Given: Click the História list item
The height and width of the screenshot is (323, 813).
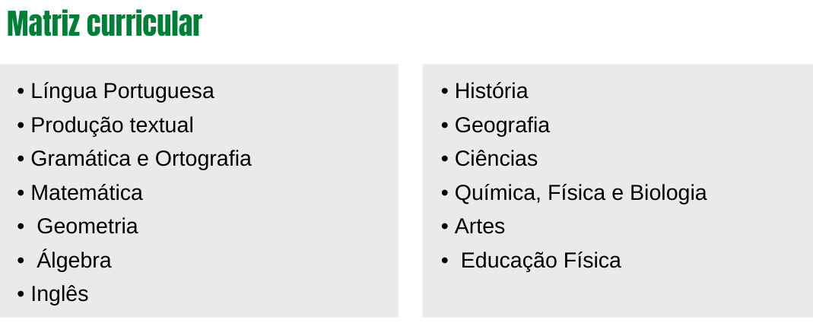Looking at the screenshot, I should pos(491,91).
